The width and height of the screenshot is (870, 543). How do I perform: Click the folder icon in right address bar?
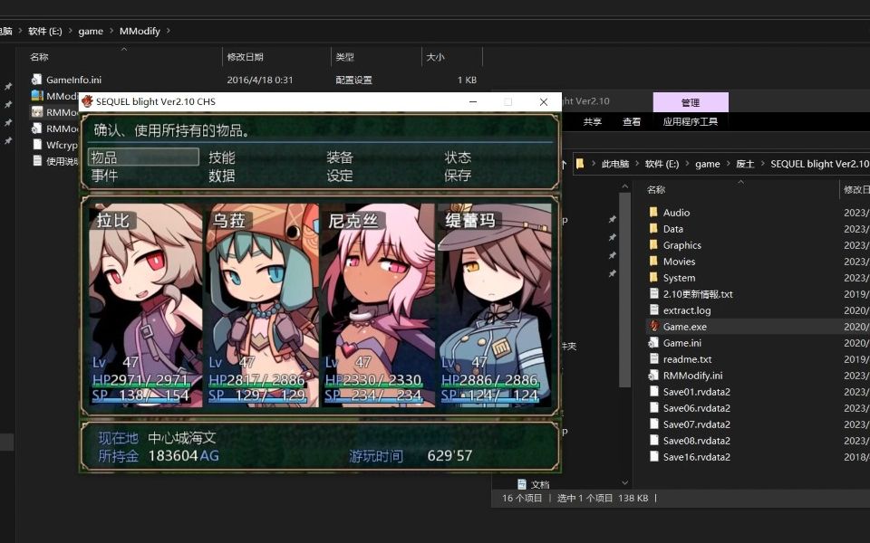tap(580, 164)
